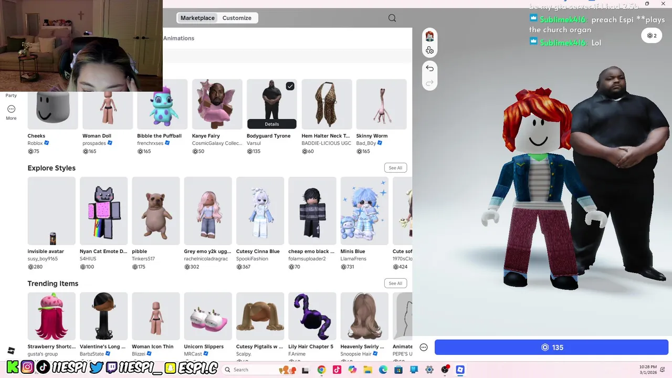Switch to the Marketplace tab

(197, 18)
